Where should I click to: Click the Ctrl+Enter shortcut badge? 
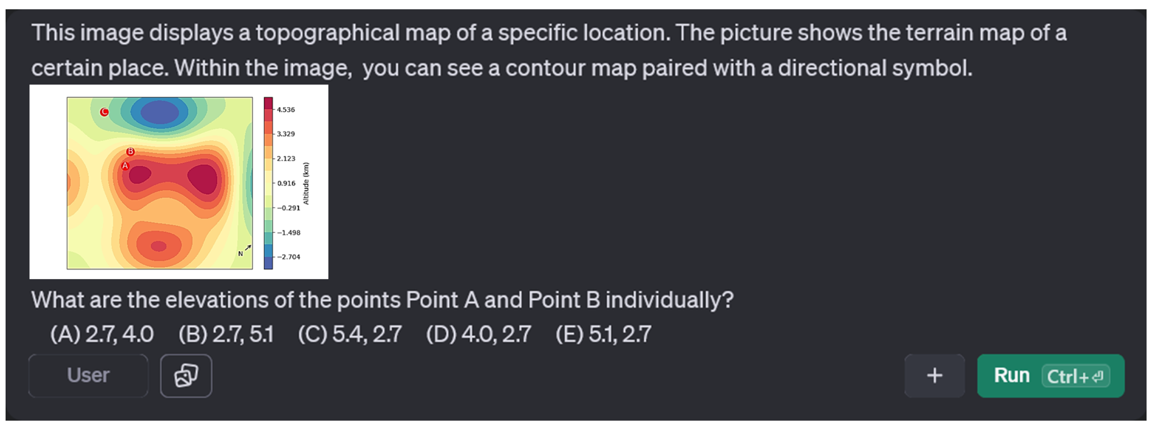point(1075,376)
